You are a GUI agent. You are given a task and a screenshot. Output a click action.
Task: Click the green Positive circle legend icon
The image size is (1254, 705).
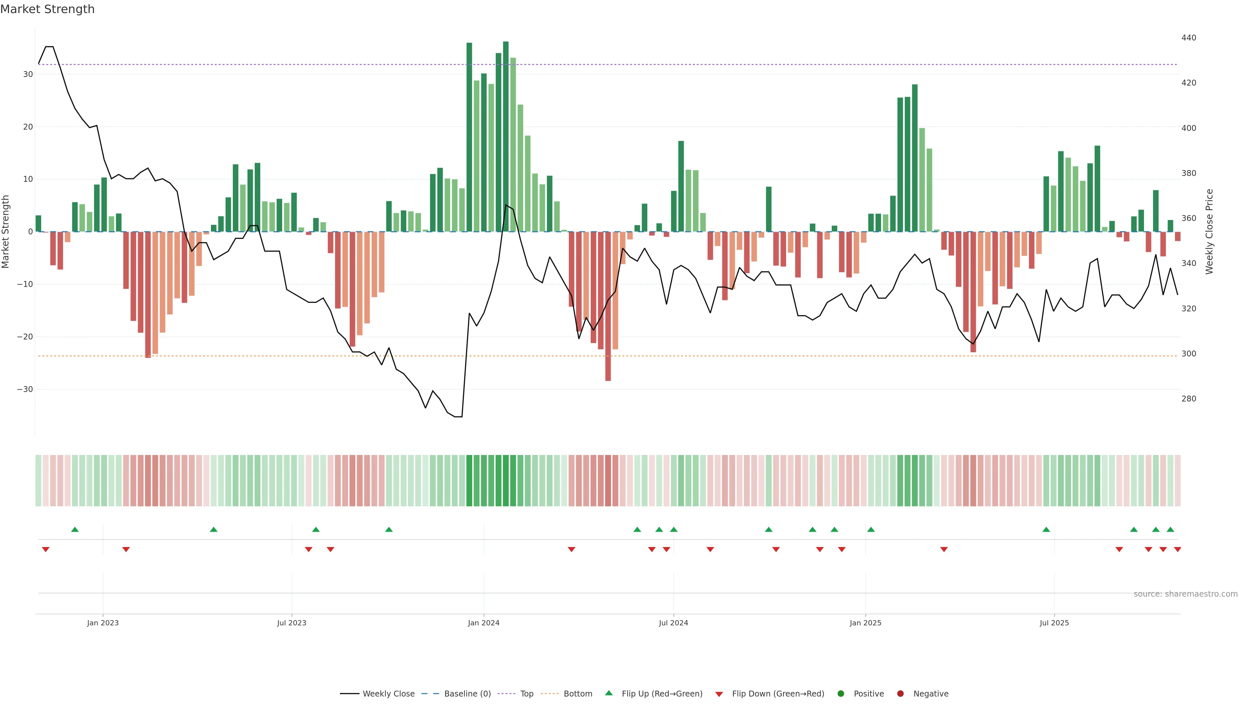click(841, 693)
